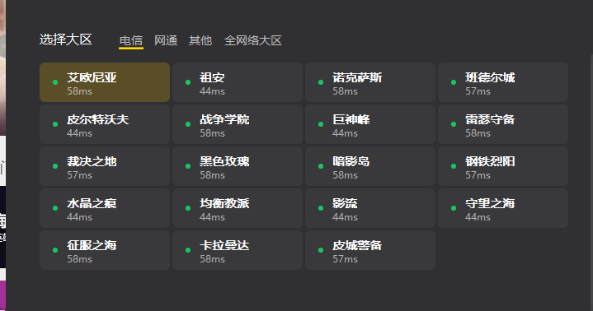
Task: Choose the 黑色玫瑰 server
Action: 238,166
